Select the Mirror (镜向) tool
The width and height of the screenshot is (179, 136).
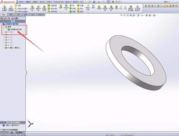(x=80, y=12)
